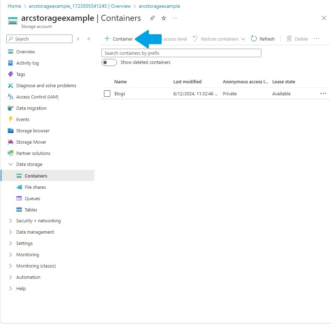Click the Diagnose and solve problems icon
This screenshot has height=324, width=331.
[x=11, y=85]
